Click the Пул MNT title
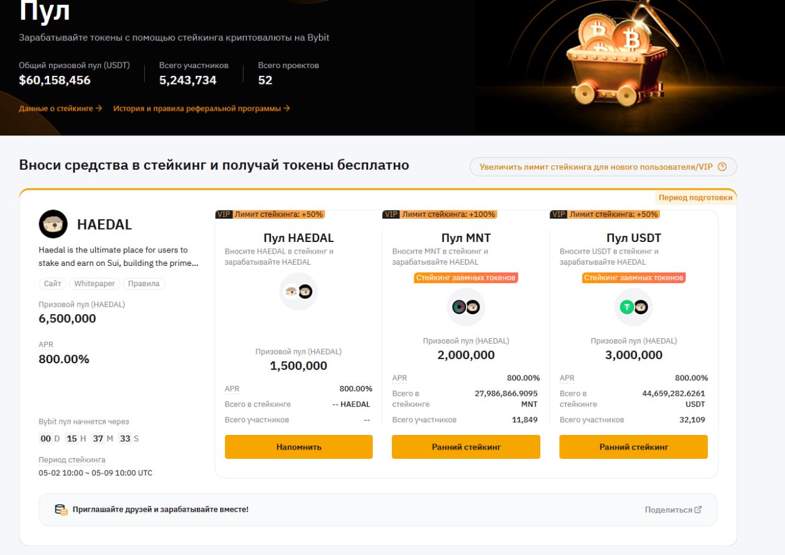The width and height of the screenshot is (785, 555). click(x=466, y=238)
